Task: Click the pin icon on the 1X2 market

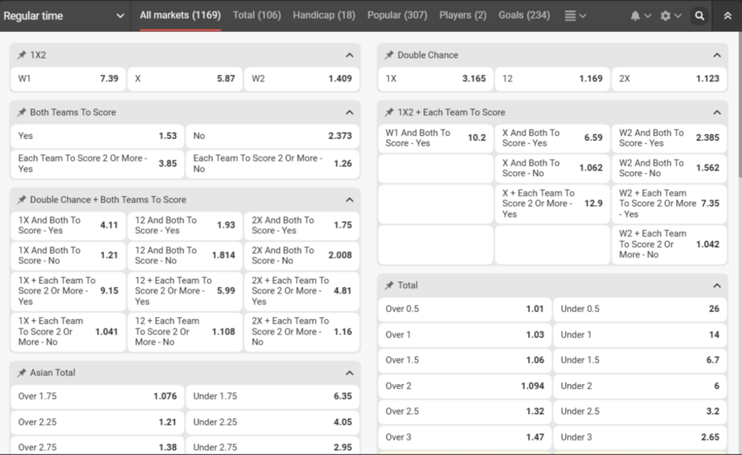Action: point(21,55)
